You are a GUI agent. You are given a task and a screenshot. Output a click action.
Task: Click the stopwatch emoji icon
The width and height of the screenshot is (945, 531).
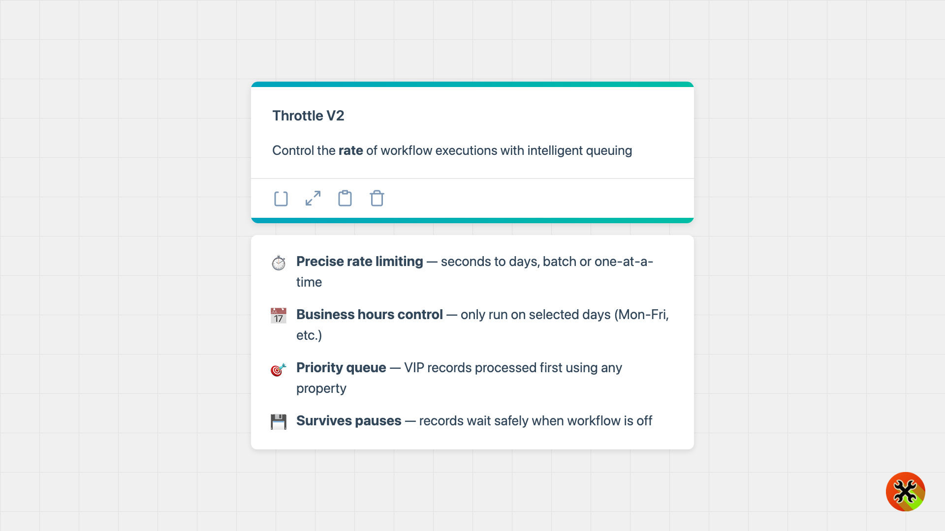[279, 263]
